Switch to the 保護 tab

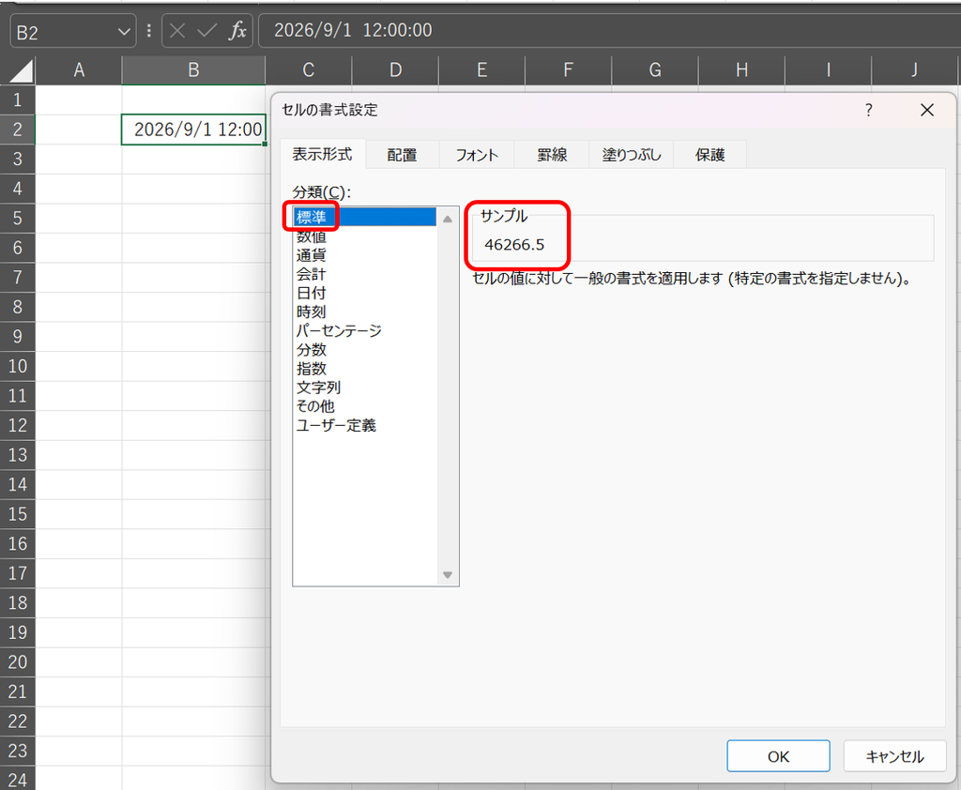710,155
